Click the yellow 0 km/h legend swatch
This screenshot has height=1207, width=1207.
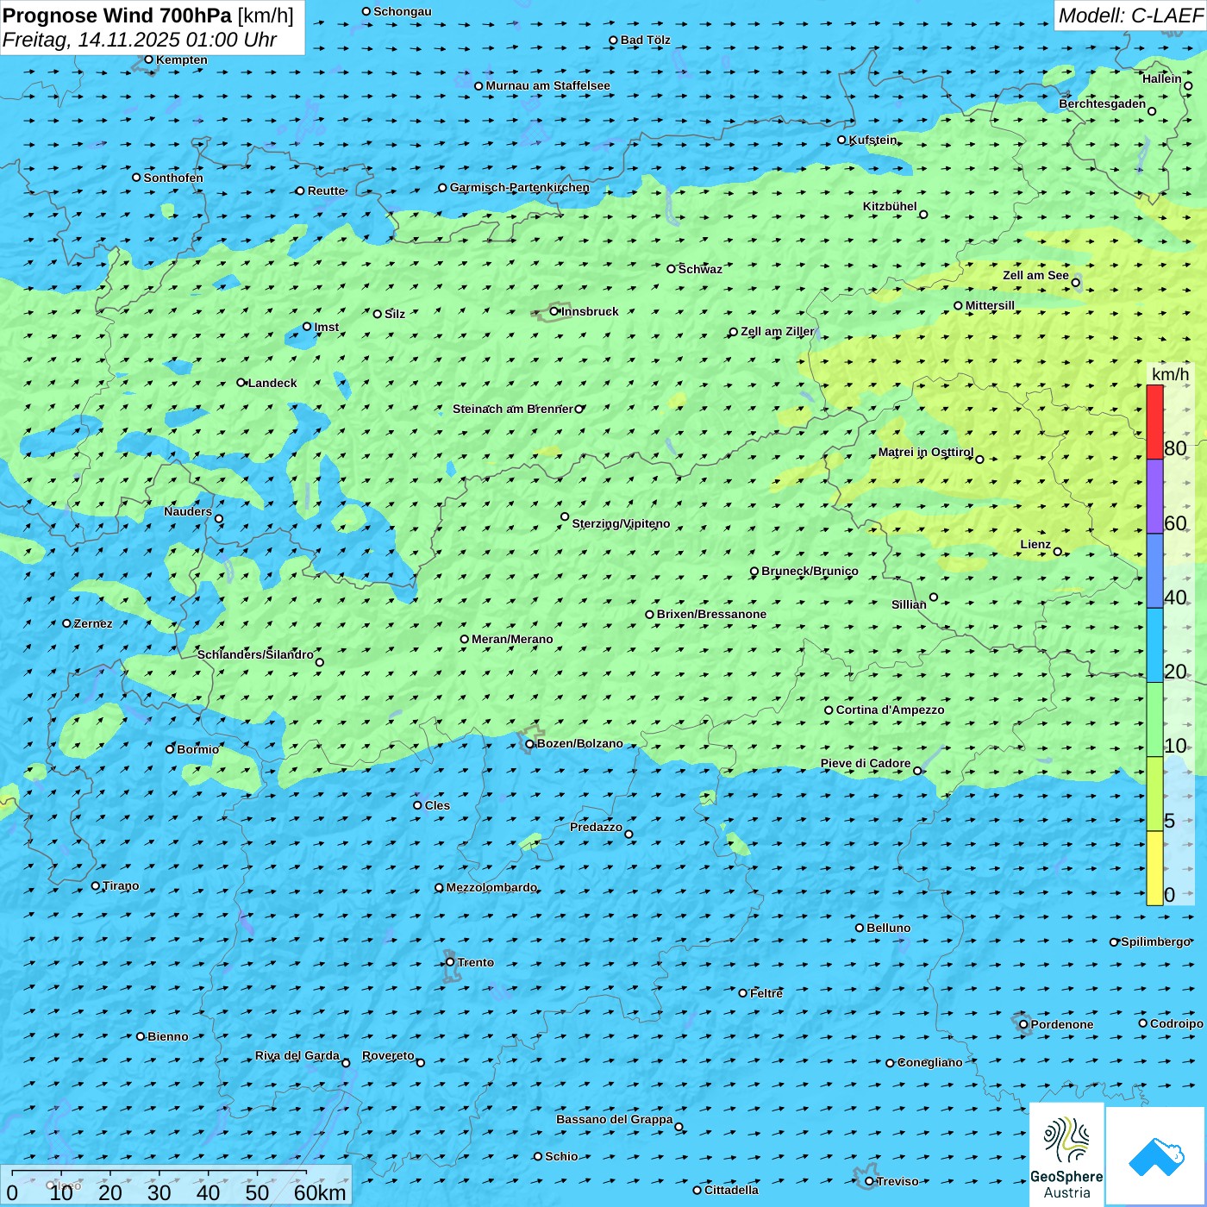(x=1154, y=868)
